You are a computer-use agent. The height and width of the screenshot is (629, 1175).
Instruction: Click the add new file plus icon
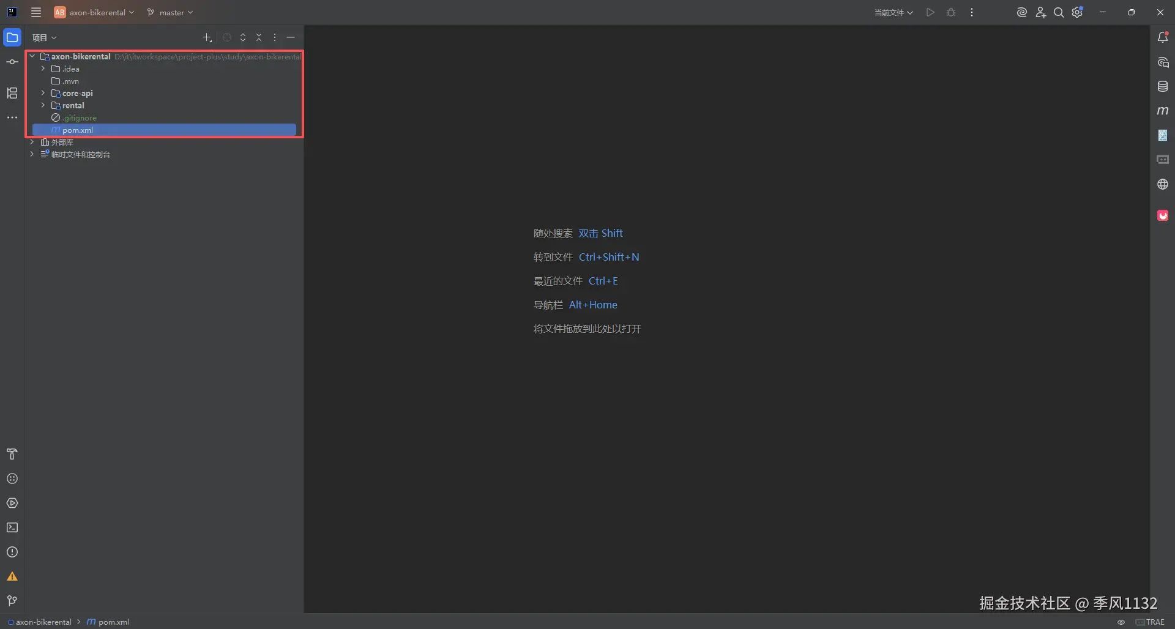[207, 37]
